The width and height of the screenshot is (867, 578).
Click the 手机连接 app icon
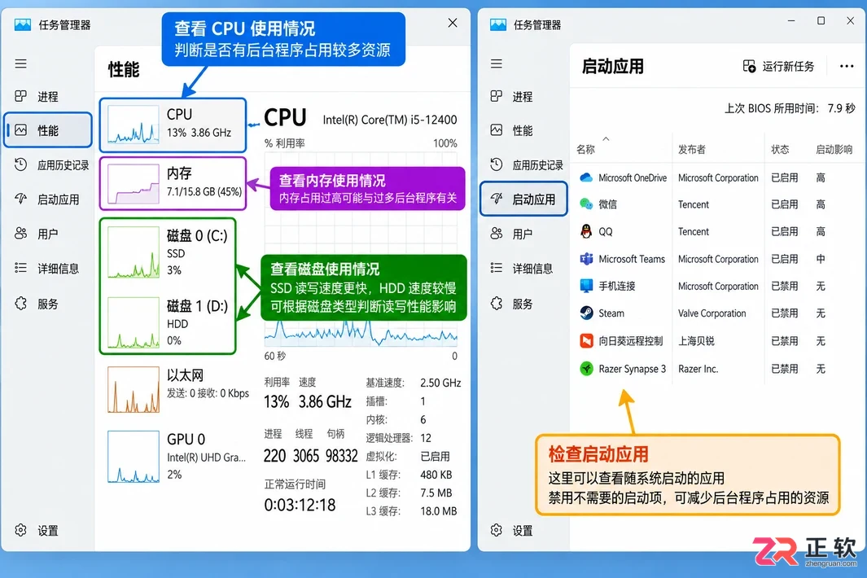(586, 286)
